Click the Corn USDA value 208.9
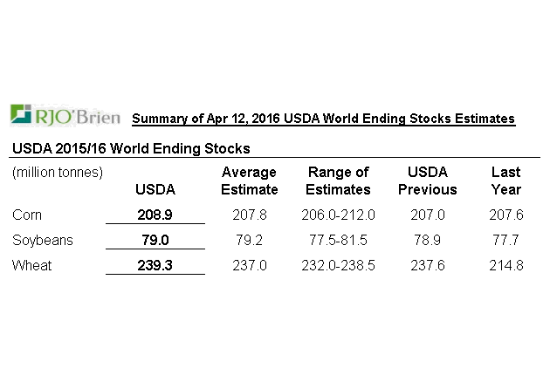 (x=155, y=214)
